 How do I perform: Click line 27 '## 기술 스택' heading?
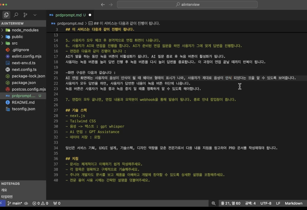click(76, 110)
